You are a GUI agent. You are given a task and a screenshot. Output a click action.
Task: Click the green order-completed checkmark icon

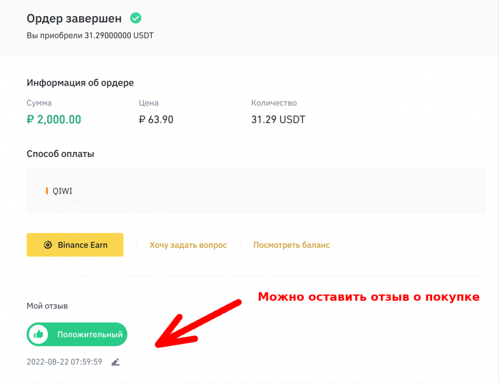tap(136, 18)
